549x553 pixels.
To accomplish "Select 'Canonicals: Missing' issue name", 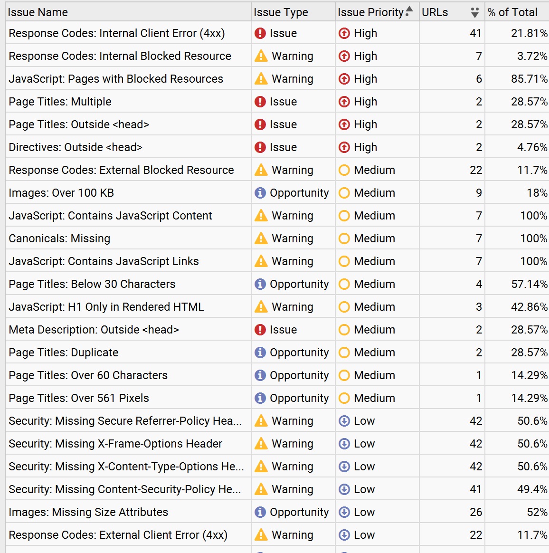I will (x=59, y=238).
